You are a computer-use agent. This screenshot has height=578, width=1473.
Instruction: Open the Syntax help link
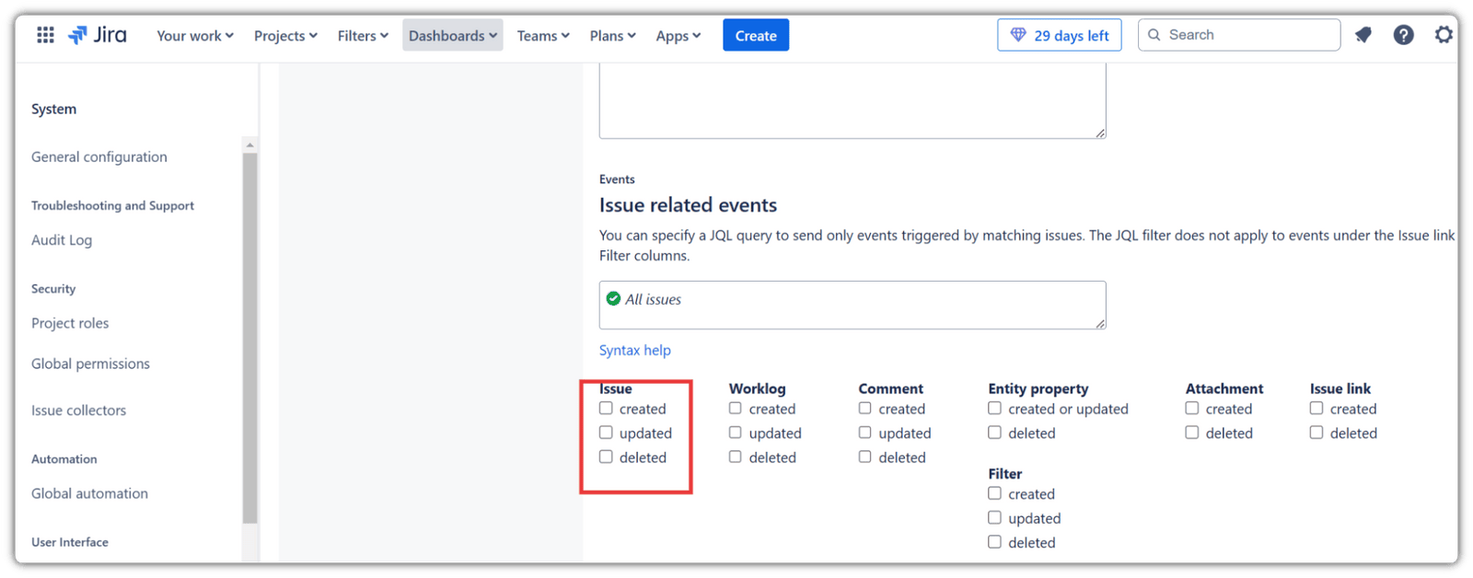[x=635, y=351]
